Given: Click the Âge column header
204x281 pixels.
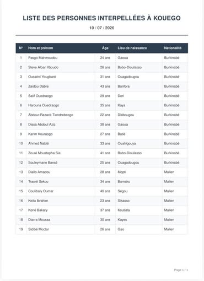Looking at the screenshot, I should point(105,48).
